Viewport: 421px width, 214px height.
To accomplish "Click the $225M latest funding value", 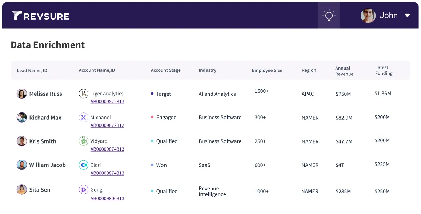I will 382,164.
